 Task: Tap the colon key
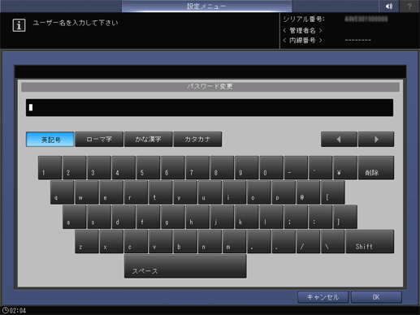tap(321, 217)
